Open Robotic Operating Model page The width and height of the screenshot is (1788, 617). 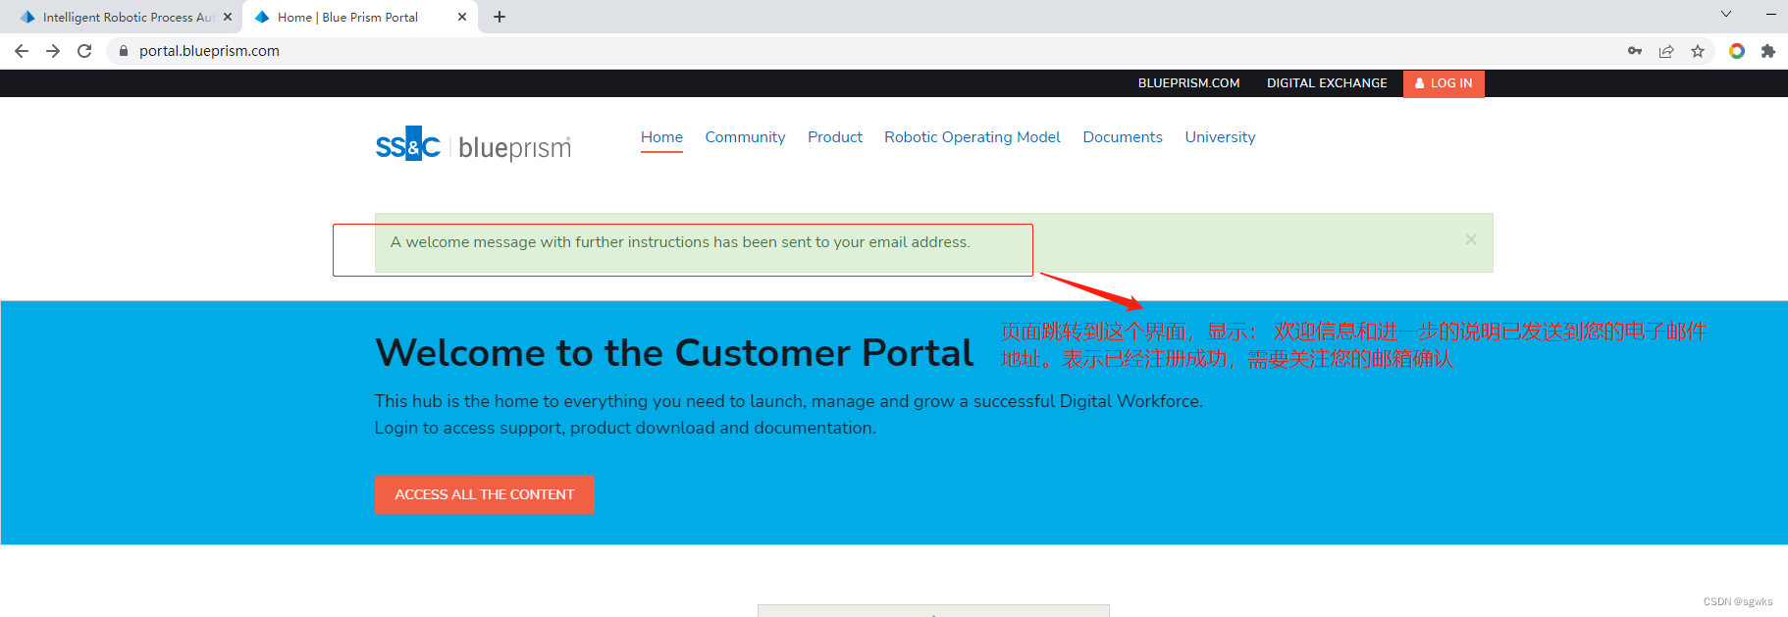(973, 137)
